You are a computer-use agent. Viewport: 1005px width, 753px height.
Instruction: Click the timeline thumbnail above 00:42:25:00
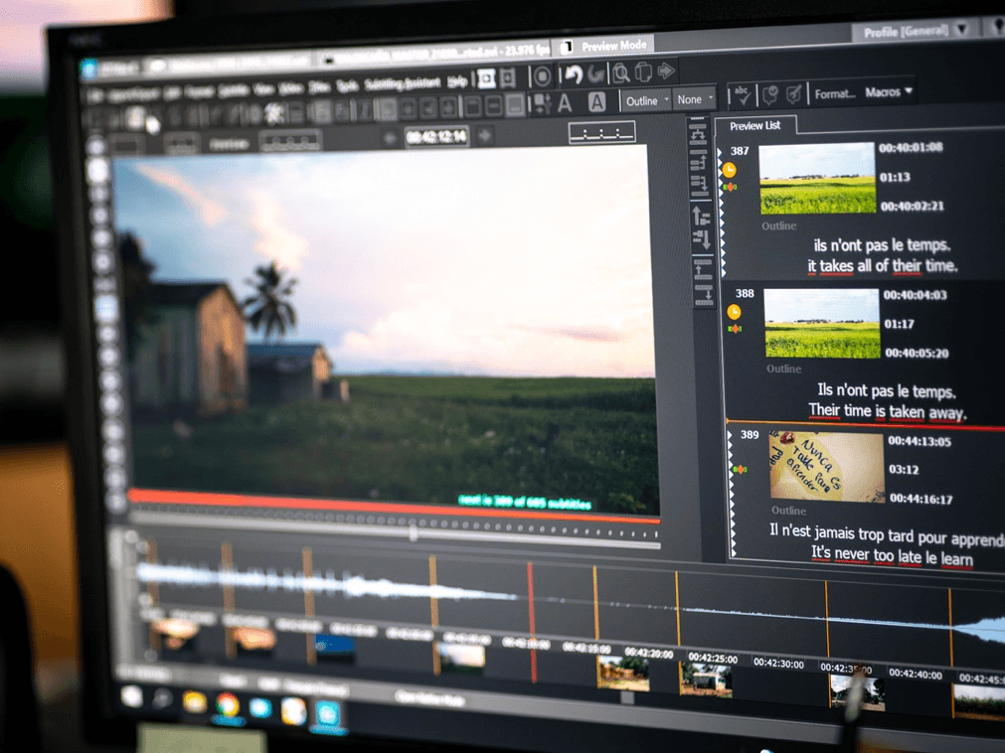706,679
